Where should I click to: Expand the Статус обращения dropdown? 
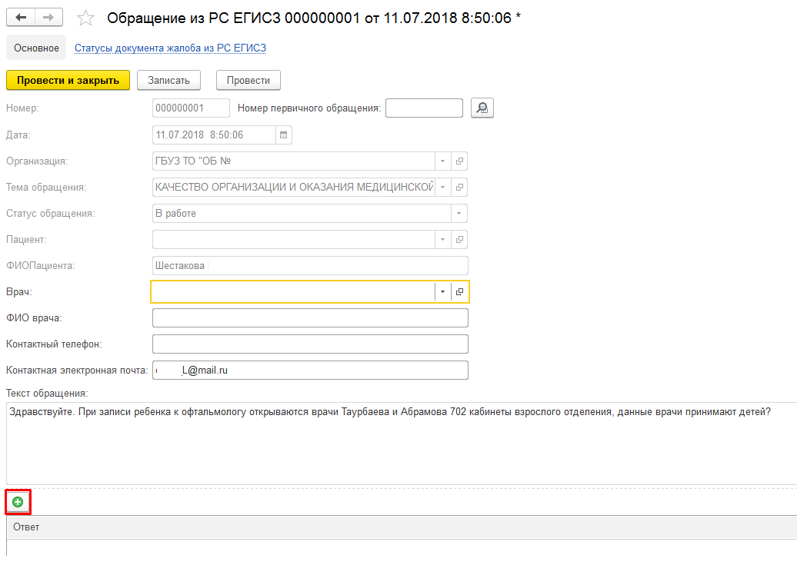click(459, 214)
